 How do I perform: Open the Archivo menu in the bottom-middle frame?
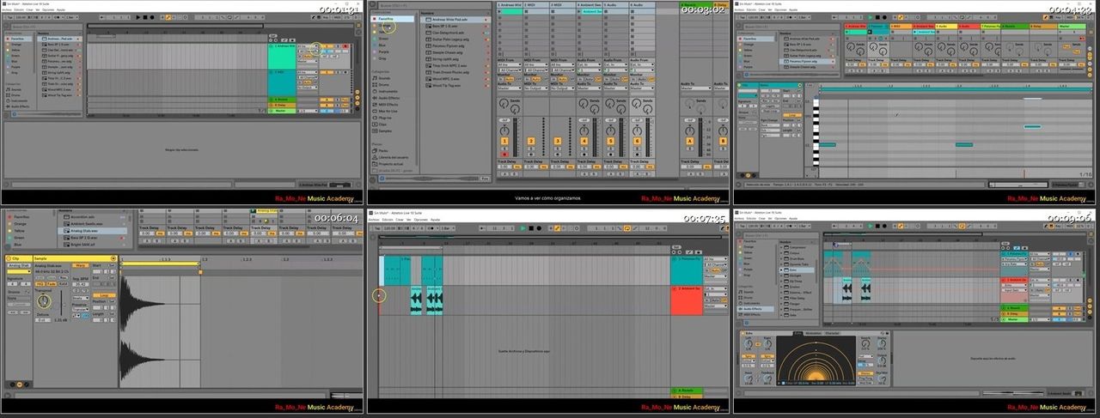click(374, 219)
